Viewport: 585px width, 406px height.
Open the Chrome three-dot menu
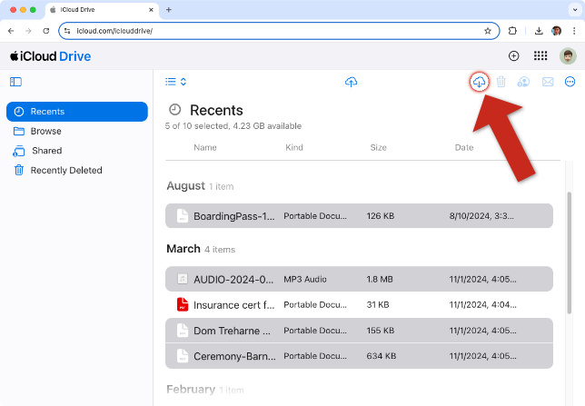(x=574, y=31)
